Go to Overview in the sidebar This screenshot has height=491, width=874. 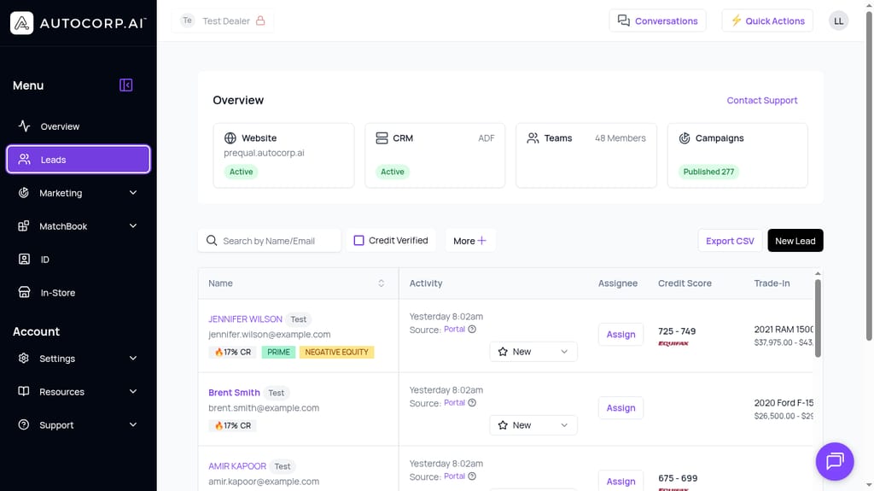point(78,126)
